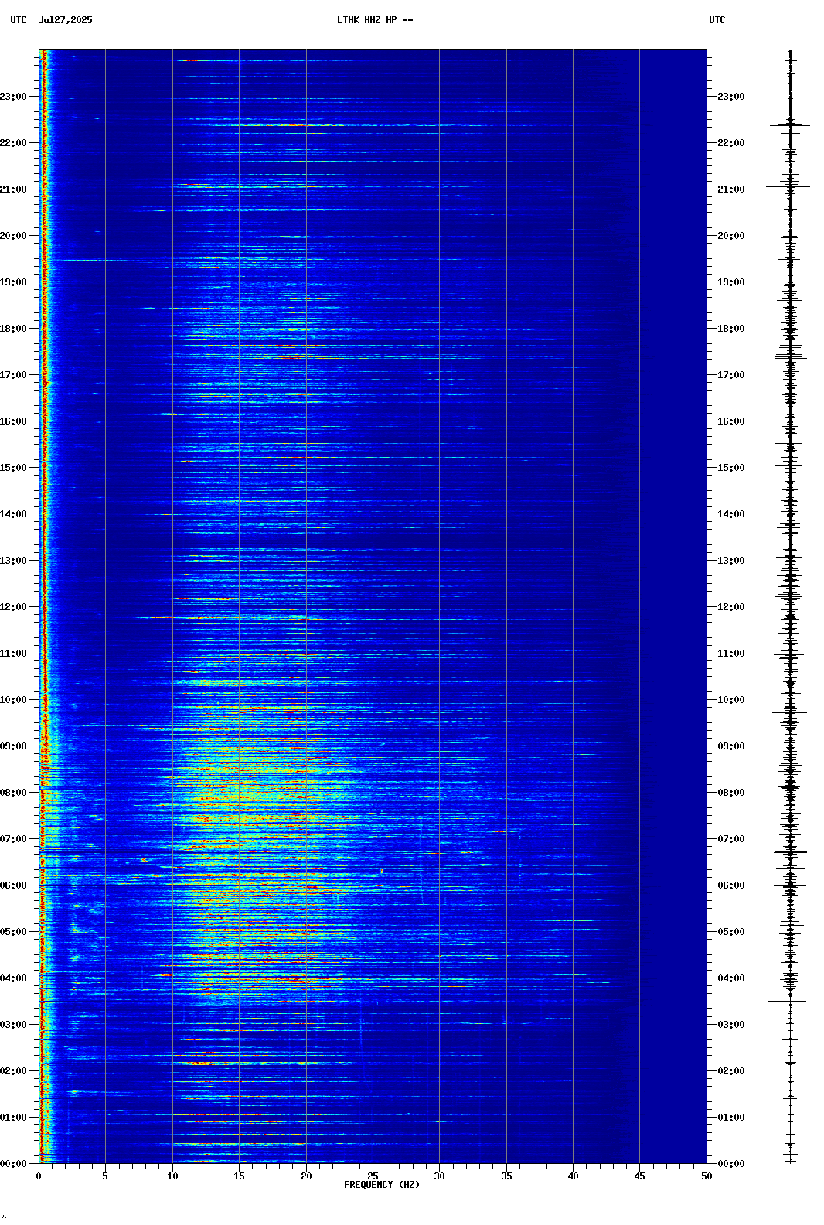
Task: Click 21:00 on the right time axis
Action: [731, 189]
